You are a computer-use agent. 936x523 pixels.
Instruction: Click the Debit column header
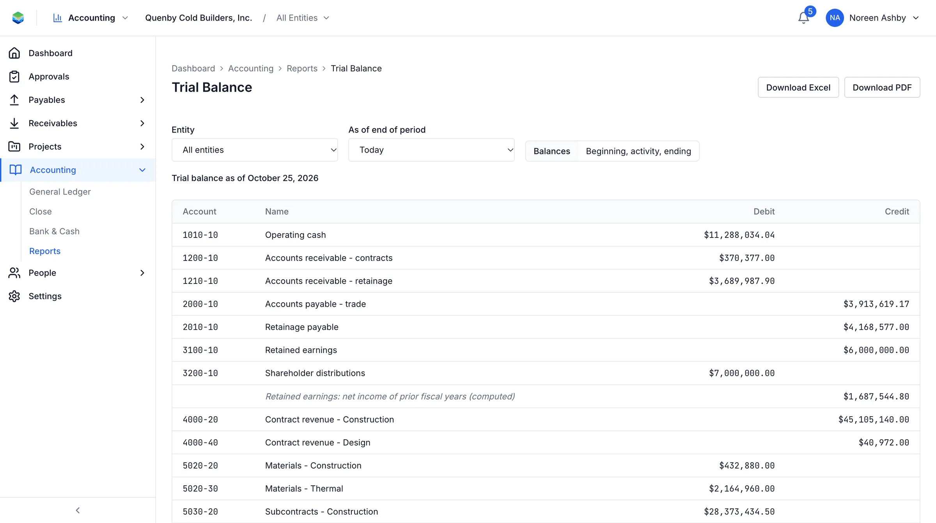click(764, 211)
